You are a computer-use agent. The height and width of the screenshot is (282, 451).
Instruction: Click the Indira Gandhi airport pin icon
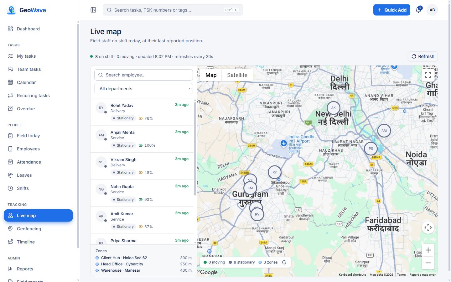284,143
